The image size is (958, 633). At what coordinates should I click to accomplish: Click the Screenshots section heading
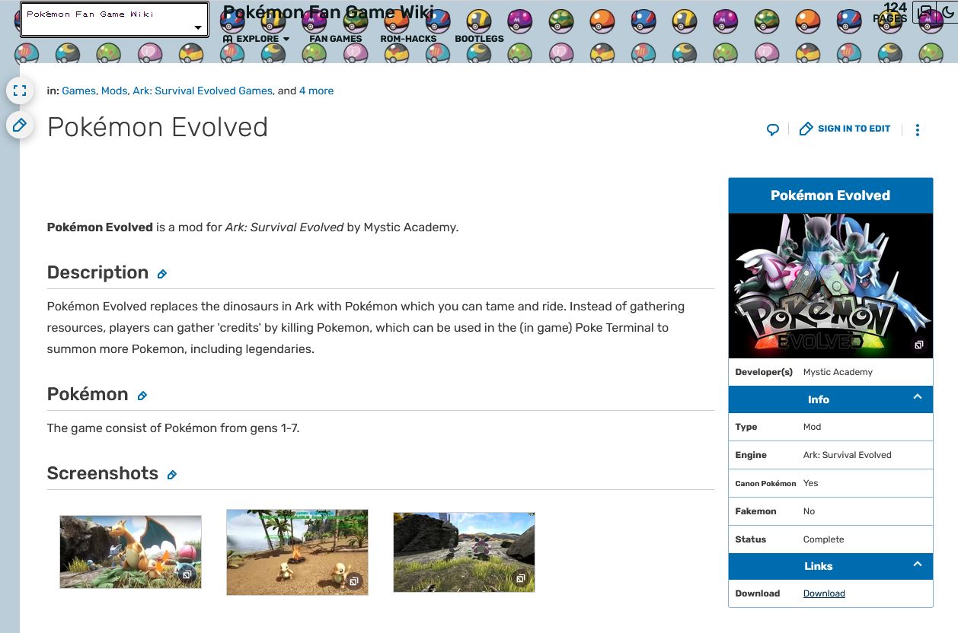103,473
